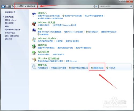Screen dimensions: 134x111
Task: Click the Power Options battery icon
Action: pos(34,46)
